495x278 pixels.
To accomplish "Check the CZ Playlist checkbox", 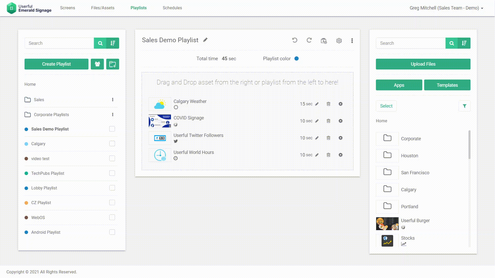I will 112,203.
